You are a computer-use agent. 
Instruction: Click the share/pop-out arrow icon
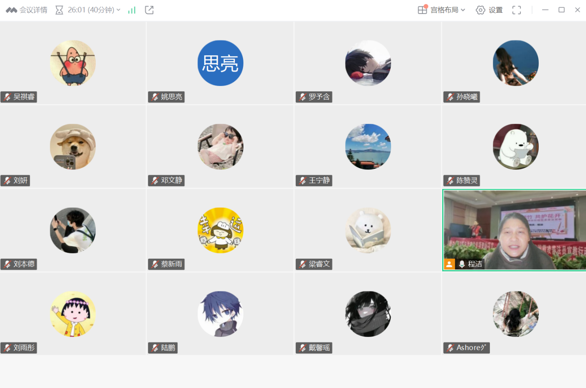click(x=149, y=10)
